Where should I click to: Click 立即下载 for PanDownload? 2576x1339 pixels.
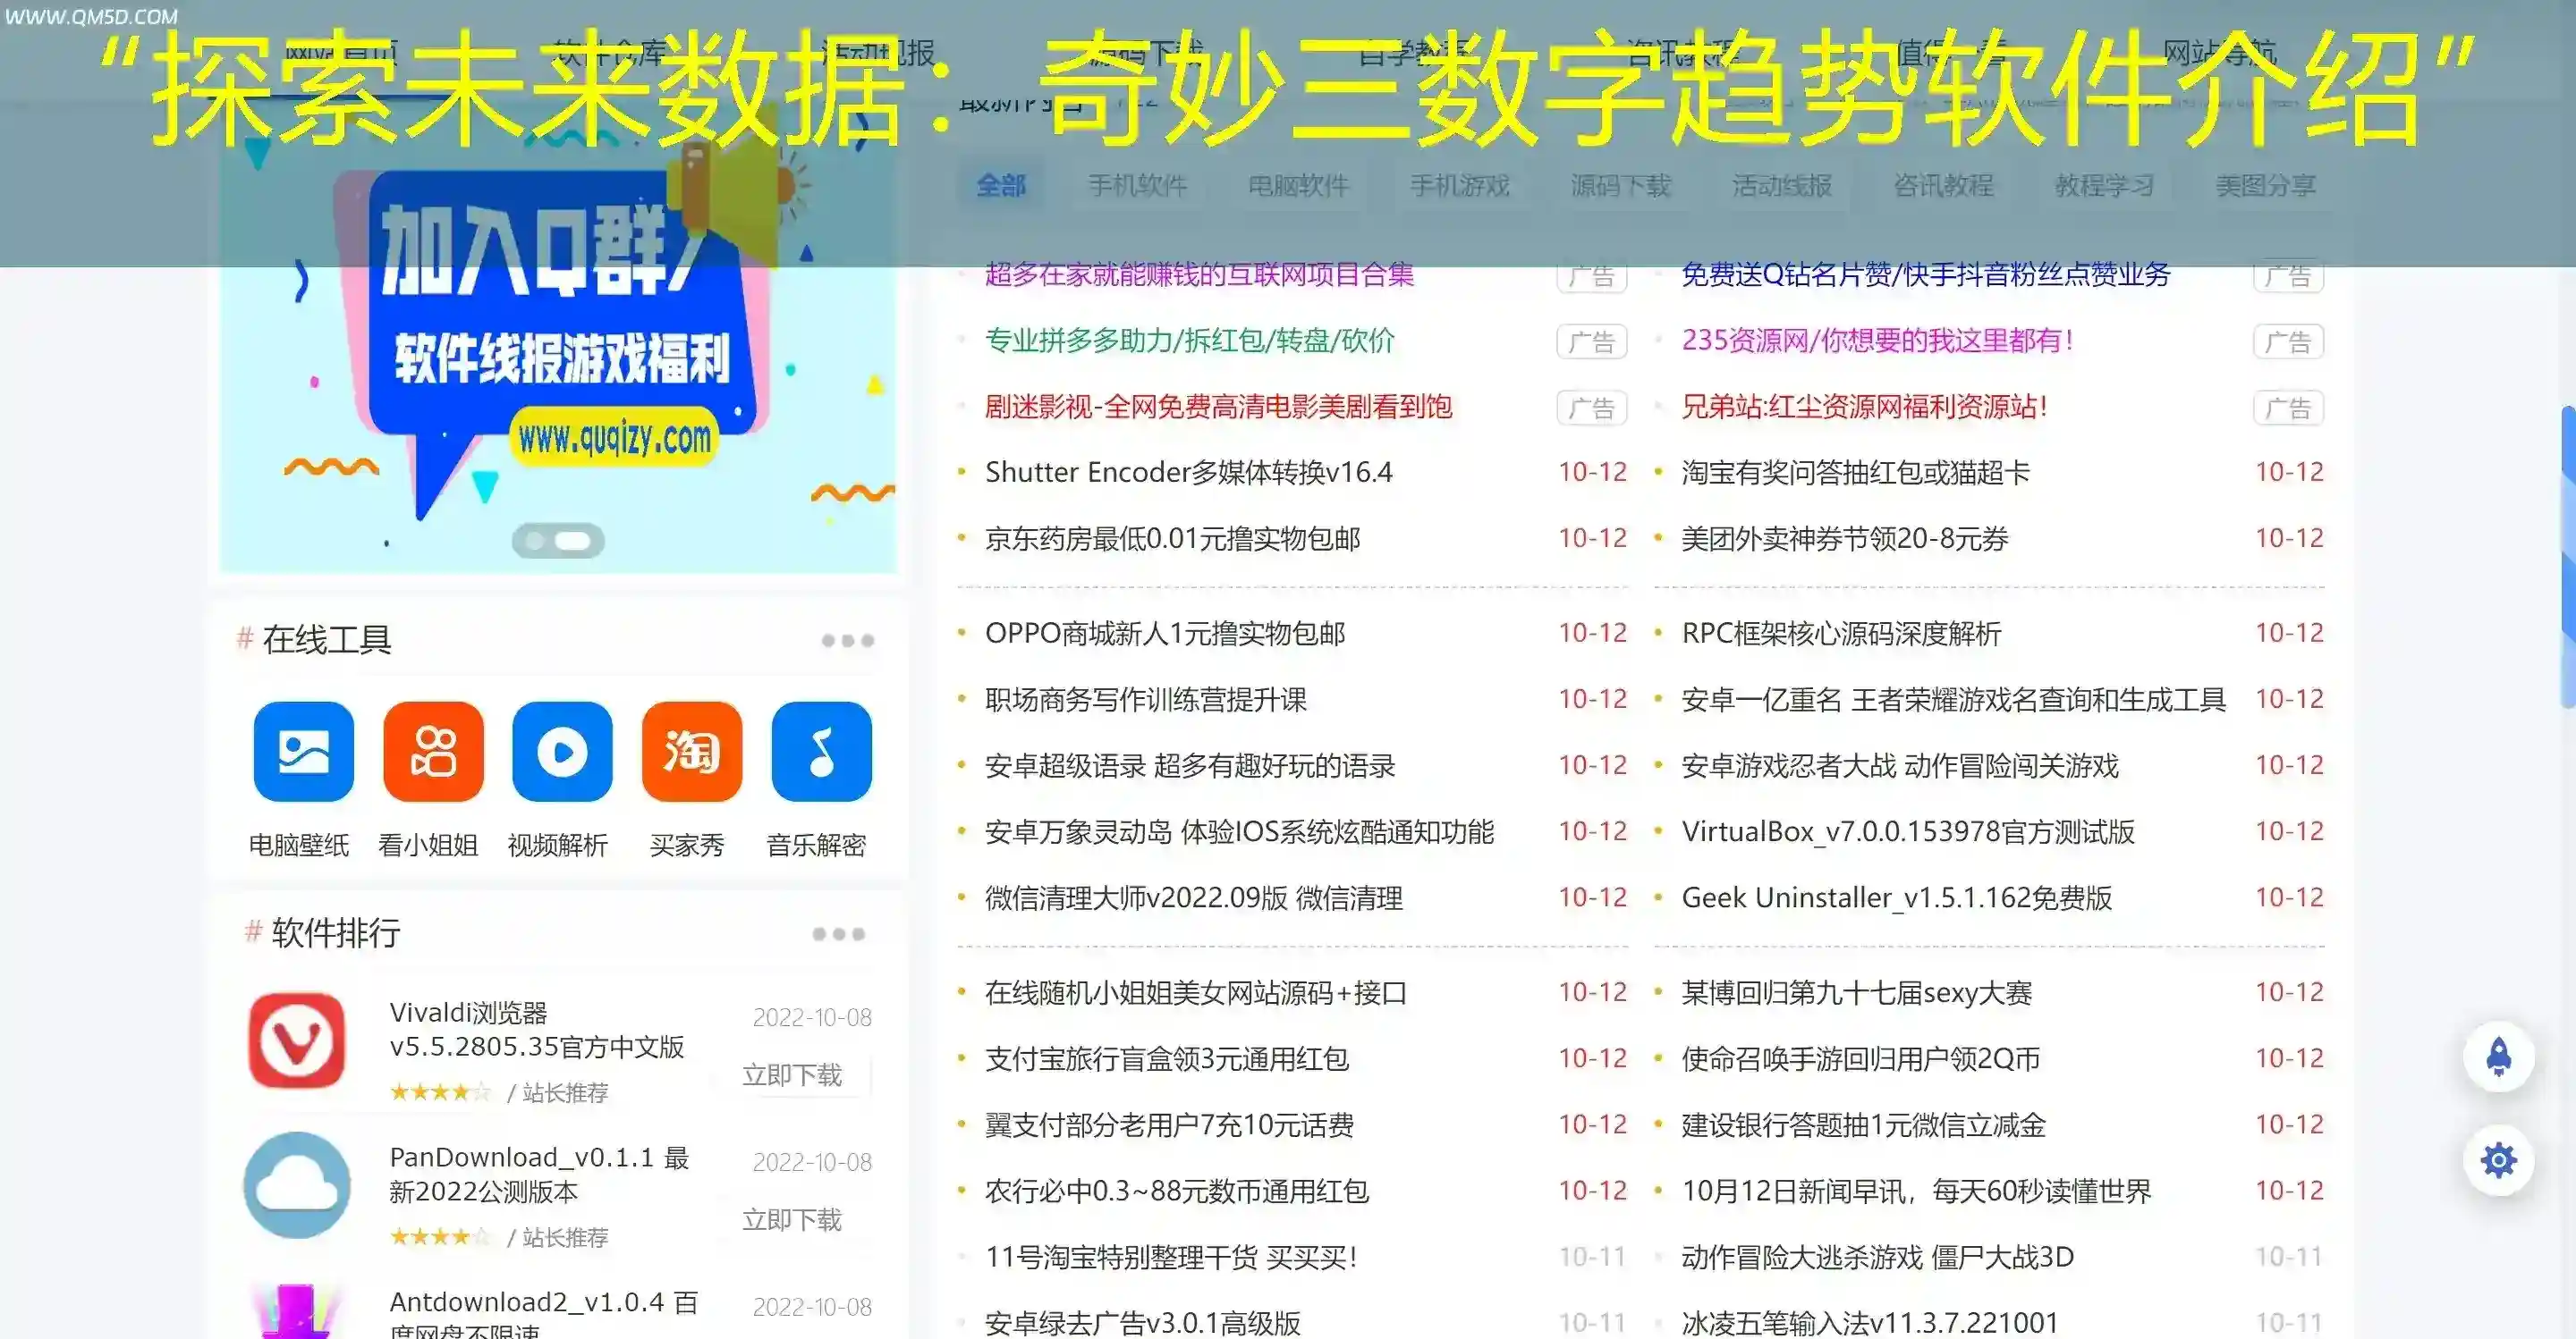tap(792, 1220)
